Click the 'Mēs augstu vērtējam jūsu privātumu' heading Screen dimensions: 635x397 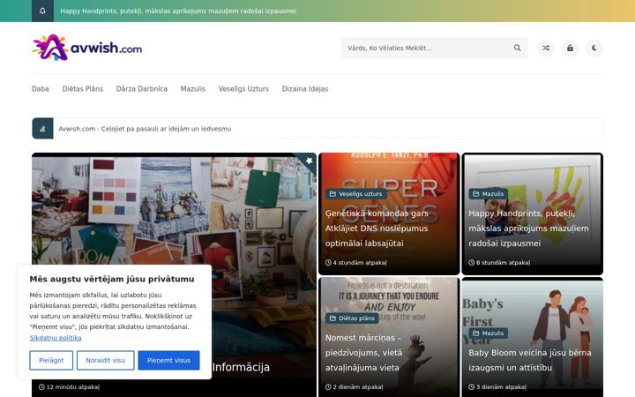pyautogui.click(x=112, y=279)
